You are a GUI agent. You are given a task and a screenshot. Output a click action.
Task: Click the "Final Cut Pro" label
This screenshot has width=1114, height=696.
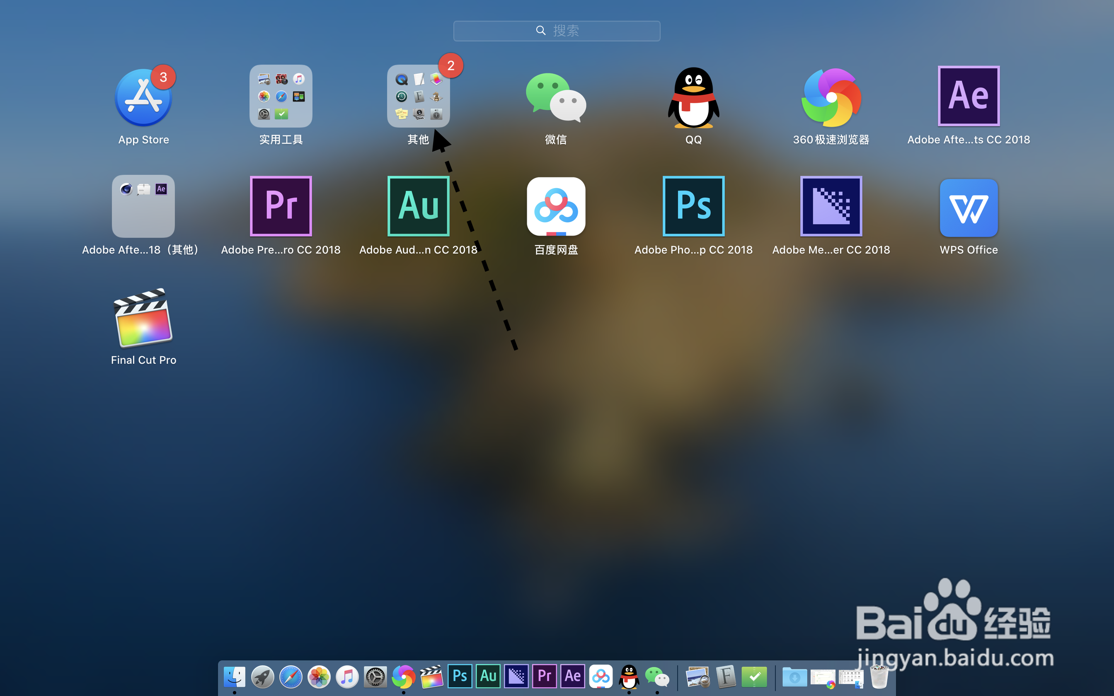(x=143, y=360)
